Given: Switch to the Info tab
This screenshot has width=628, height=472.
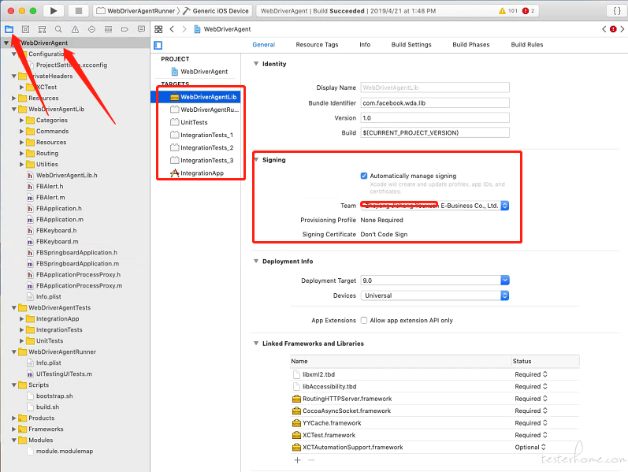Looking at the screenshot, I should 365,44.
